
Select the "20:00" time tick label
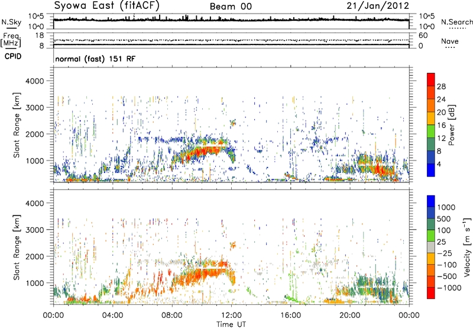point(349,315)
